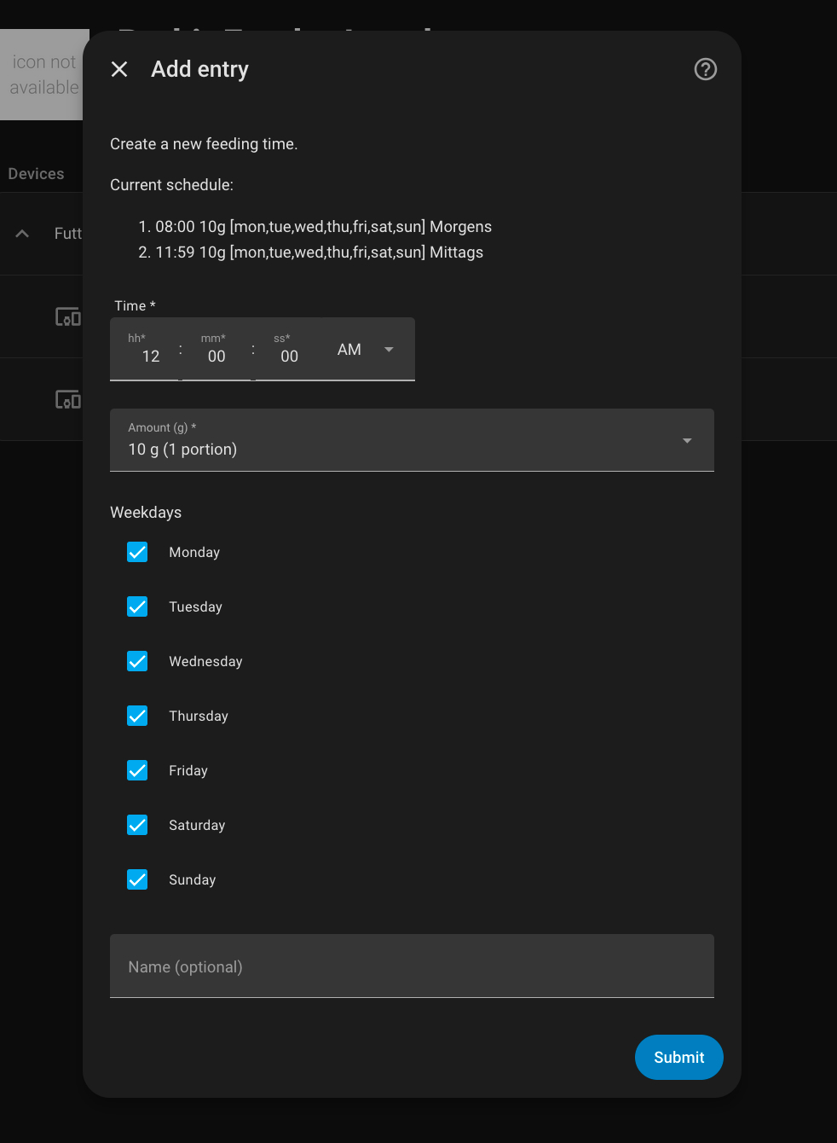
Task: Click the Devices heading in background
Action: [x=36, y=174]
